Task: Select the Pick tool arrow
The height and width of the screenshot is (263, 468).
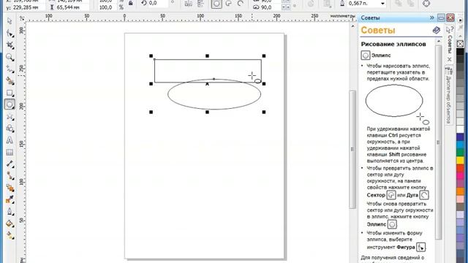Action: pyautogui.click(x=10, y=21)
